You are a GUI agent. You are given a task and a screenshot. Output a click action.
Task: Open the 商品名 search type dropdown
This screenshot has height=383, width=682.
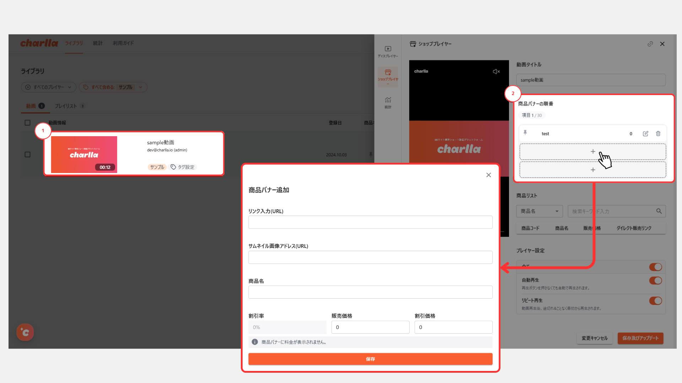(540, 211)
